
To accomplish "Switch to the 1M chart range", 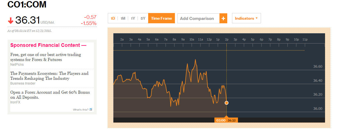I will 123,18.
